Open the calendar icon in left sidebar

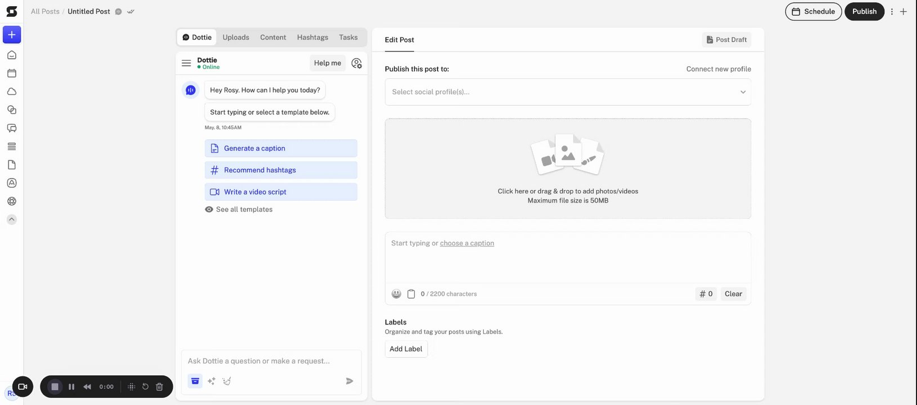(12, 73)
